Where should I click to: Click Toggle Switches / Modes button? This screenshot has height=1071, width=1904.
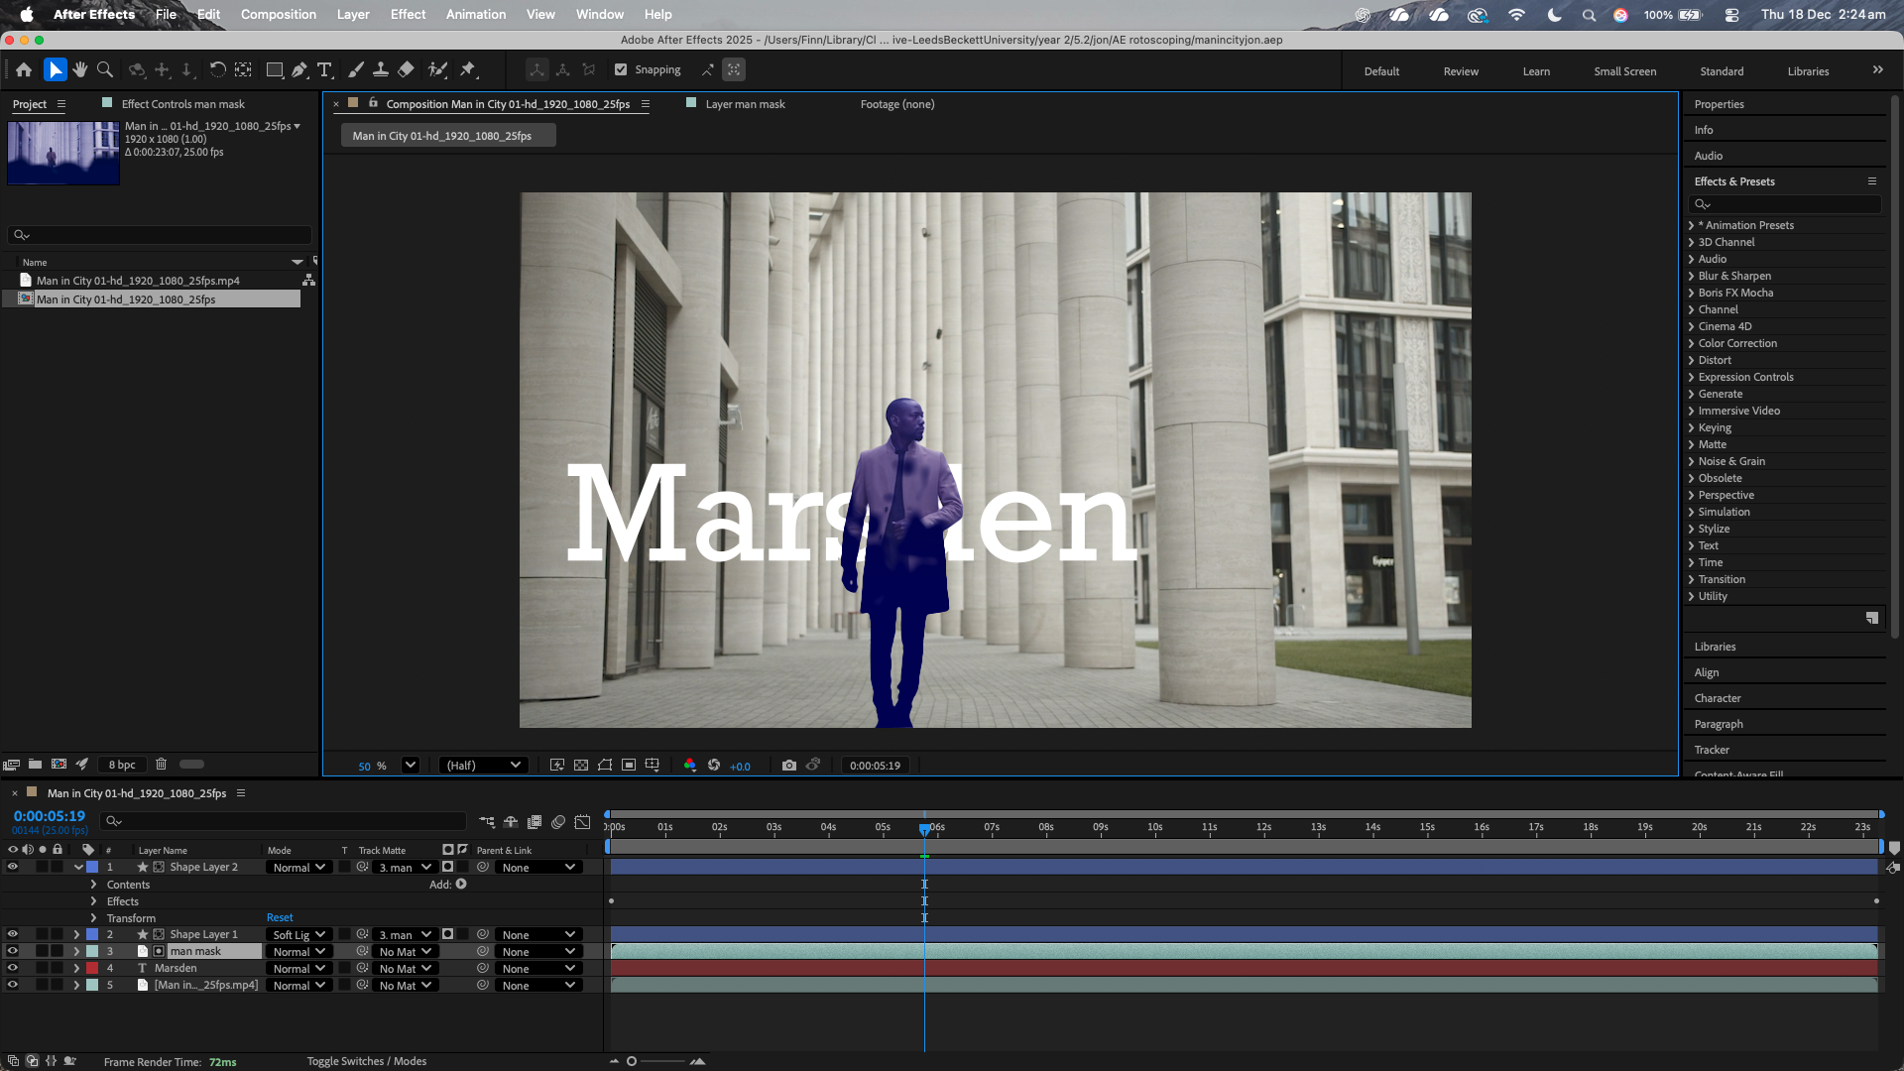tap(366, 1062)
